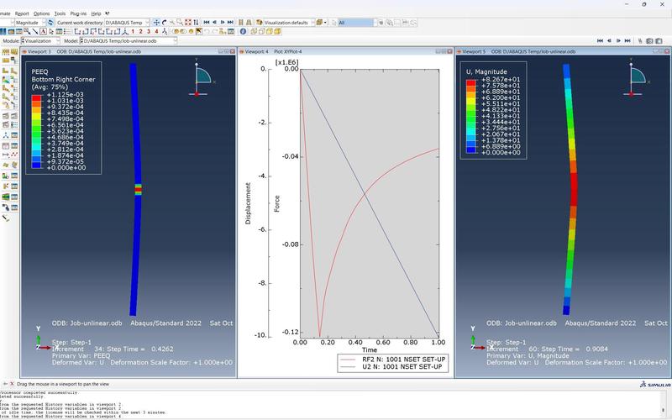Open the Tools menu
This screenshot has width=672, height=420.
pos(60,13)
